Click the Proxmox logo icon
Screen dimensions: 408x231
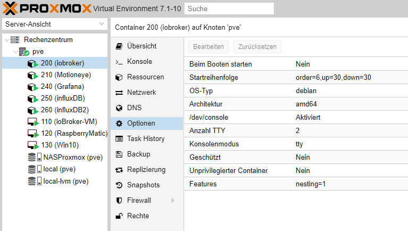coord(10,9)
